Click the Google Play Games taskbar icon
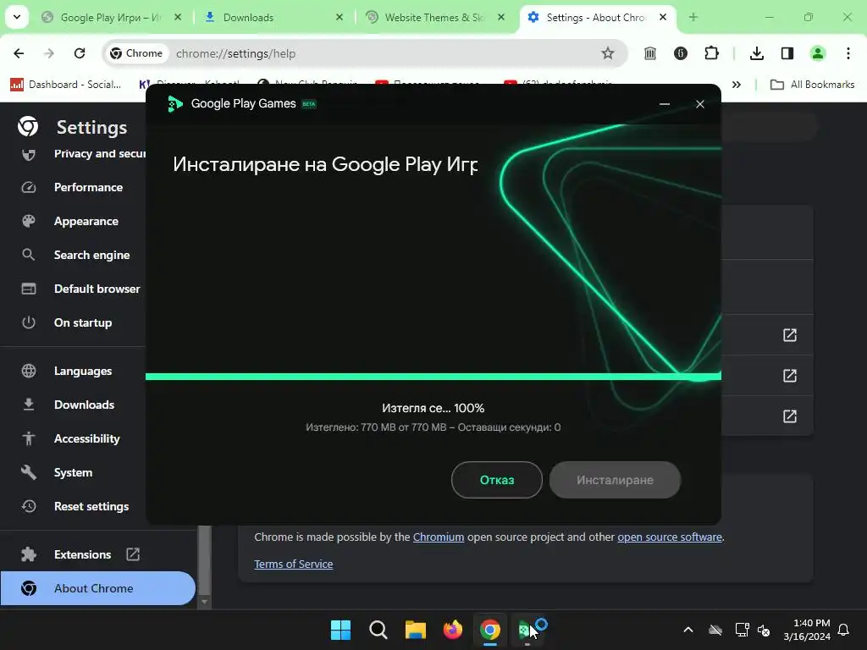 (527, 630)
